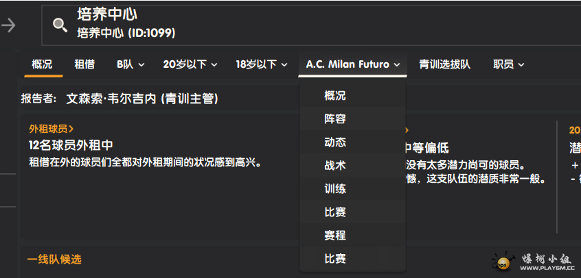The height and width of the screenshot is (278, 581).
Task: Switch to the 概况 tab
Action: click(42, 64)
